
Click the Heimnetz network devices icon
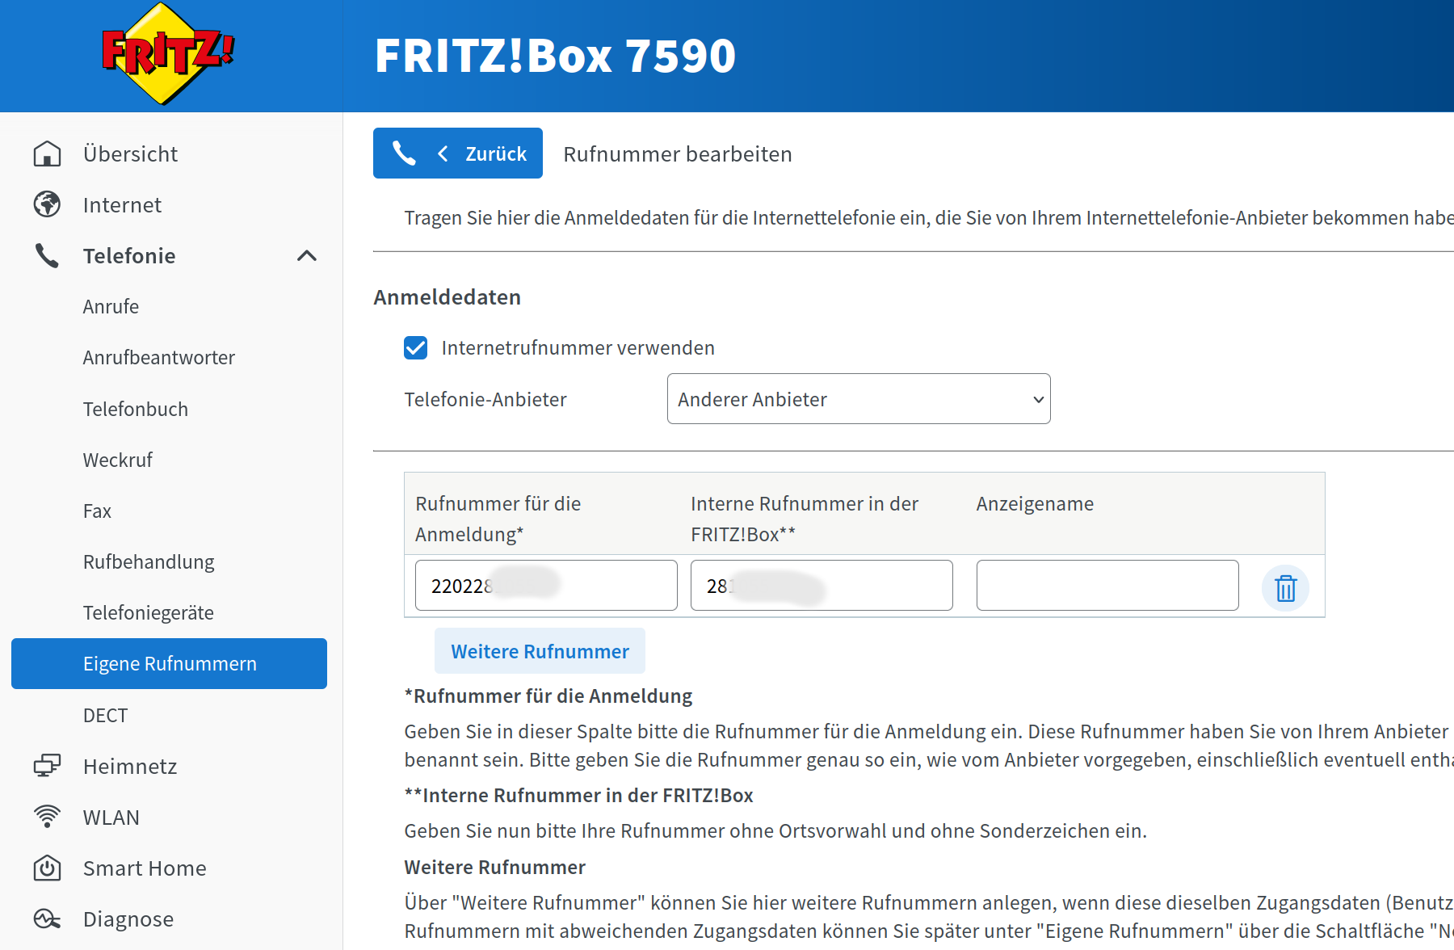47,766
